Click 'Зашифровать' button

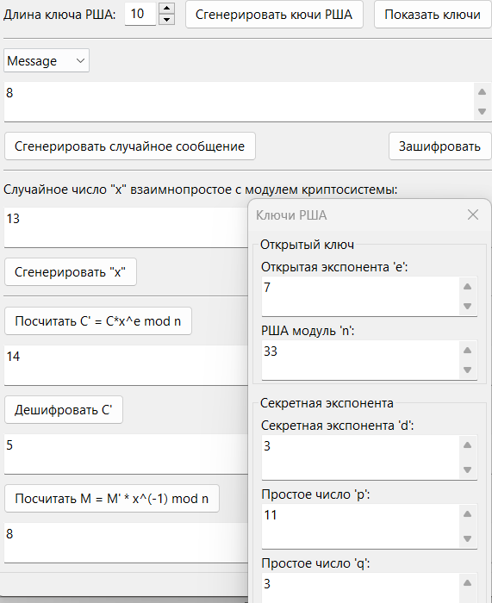[439, 146]
